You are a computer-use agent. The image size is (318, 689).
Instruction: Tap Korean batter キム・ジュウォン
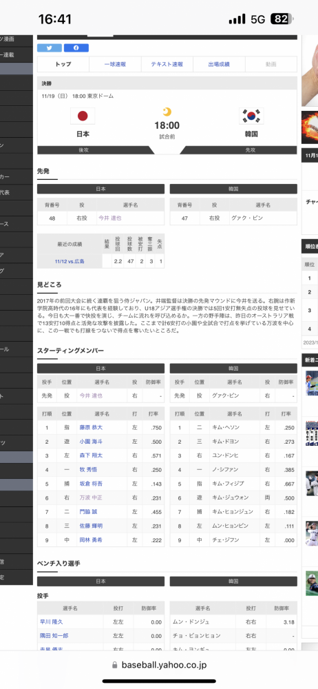(x=231, y=497)
